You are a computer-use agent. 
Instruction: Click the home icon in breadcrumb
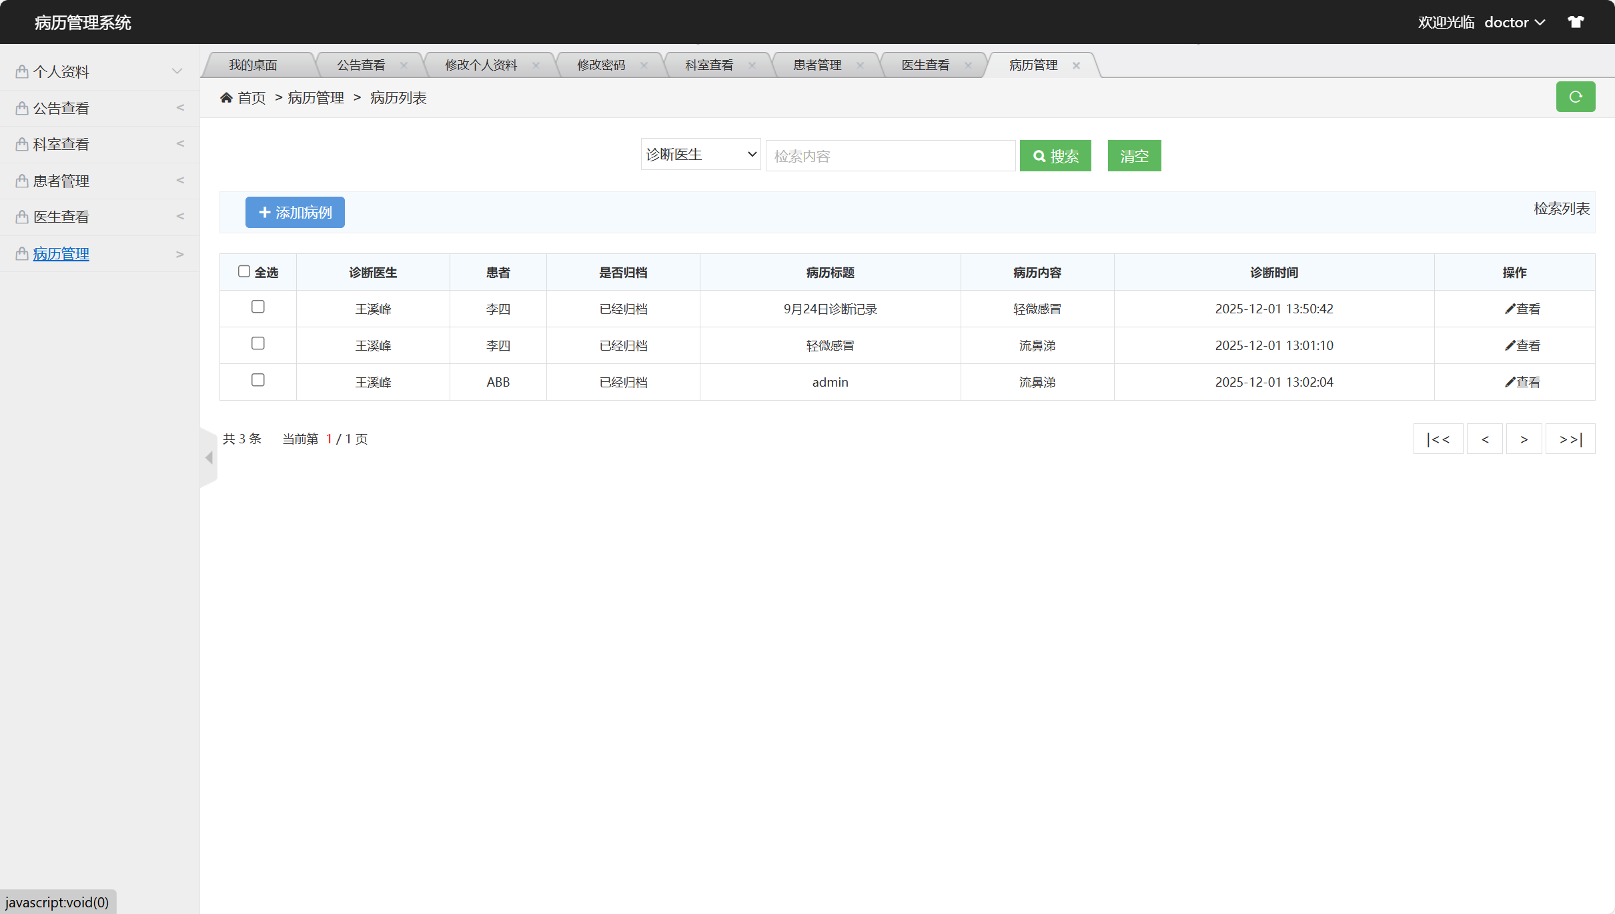[226, 98]
